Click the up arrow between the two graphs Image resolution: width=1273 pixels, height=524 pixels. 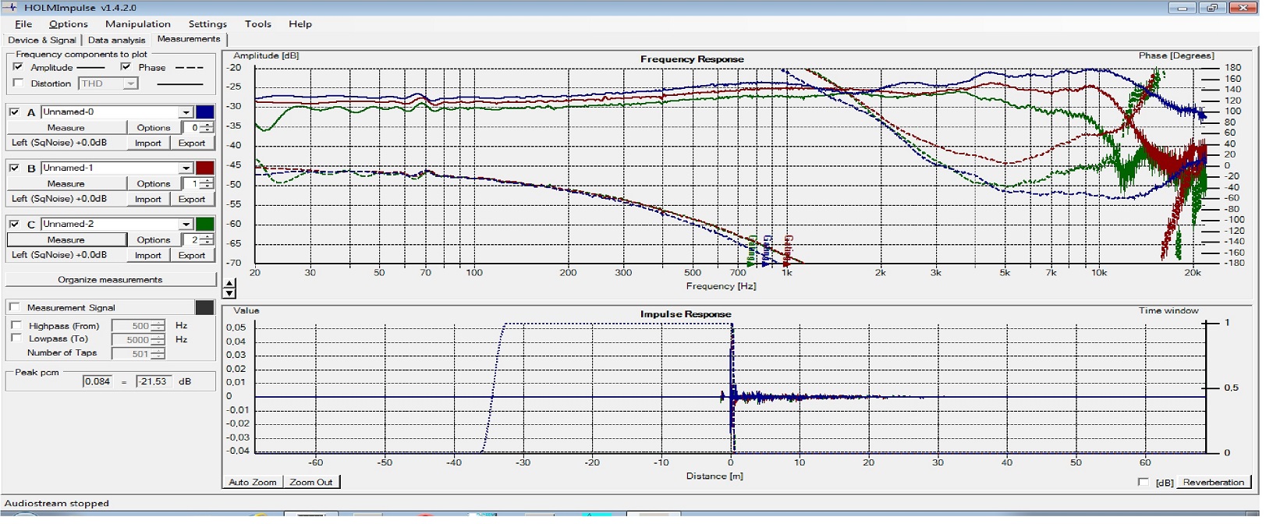pyautogui.click(x=229, y=284)
